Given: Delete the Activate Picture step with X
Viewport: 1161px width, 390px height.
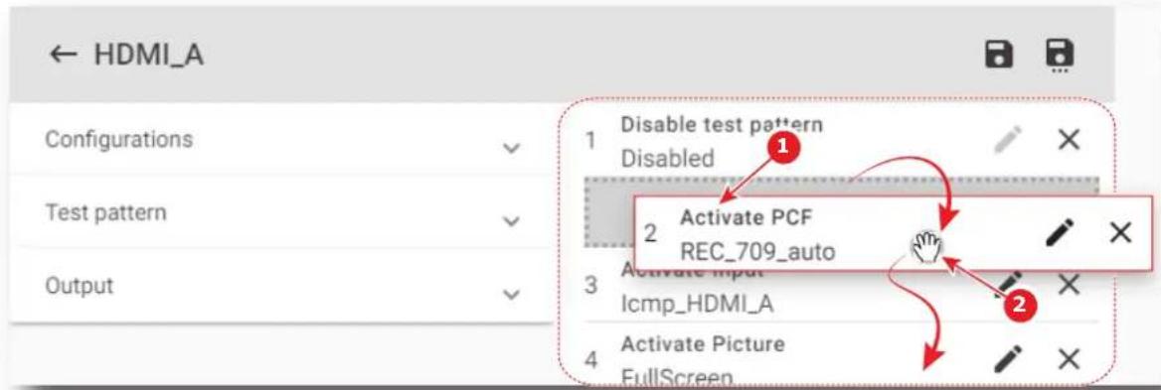Looking at the screenshot, I should 1069,359.
